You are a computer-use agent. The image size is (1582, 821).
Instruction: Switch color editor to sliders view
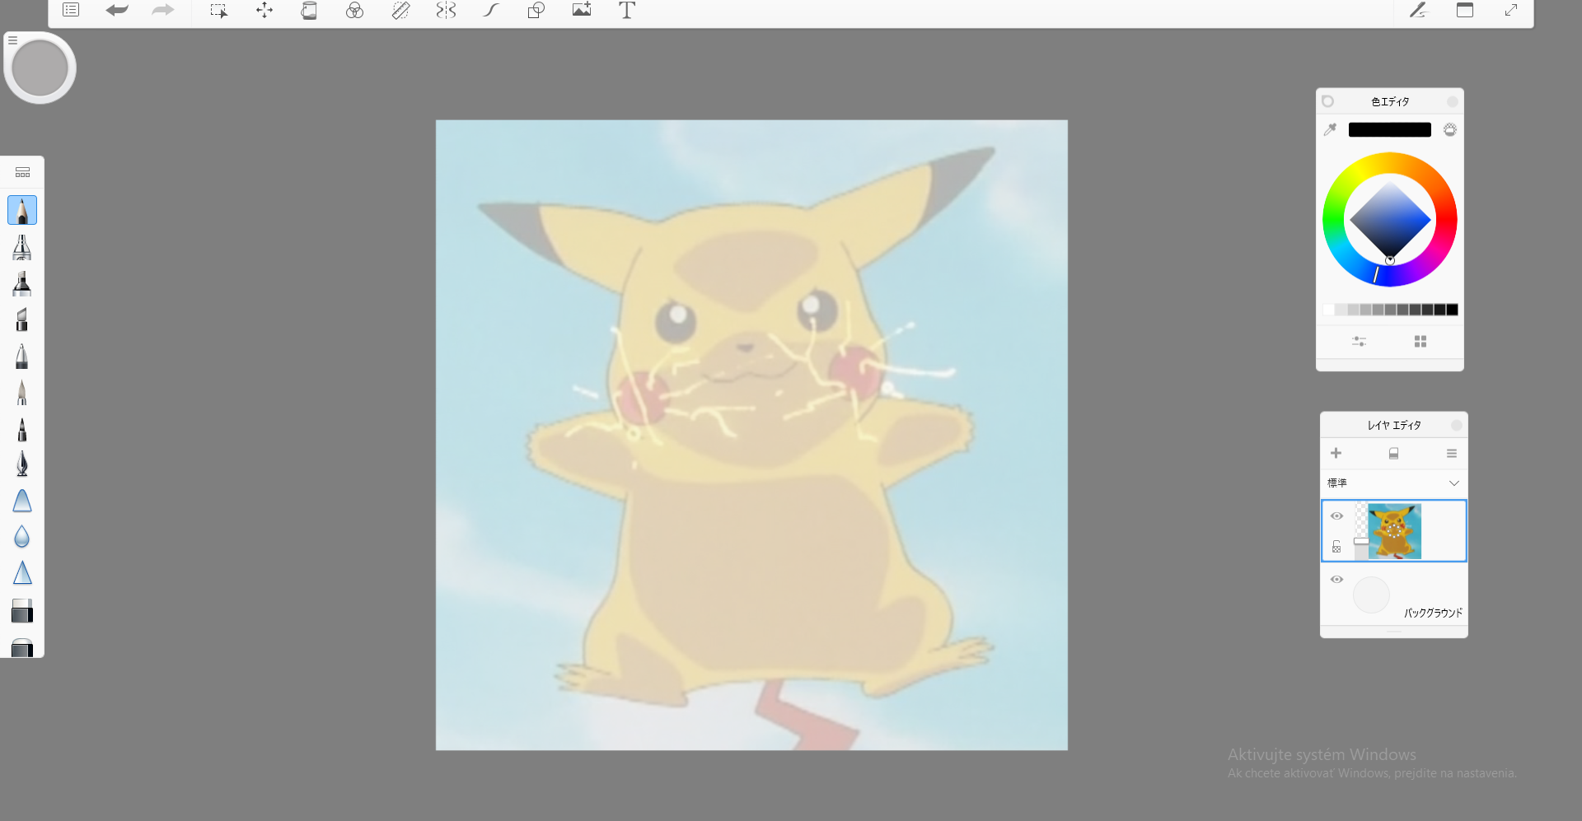point(1359,341)
